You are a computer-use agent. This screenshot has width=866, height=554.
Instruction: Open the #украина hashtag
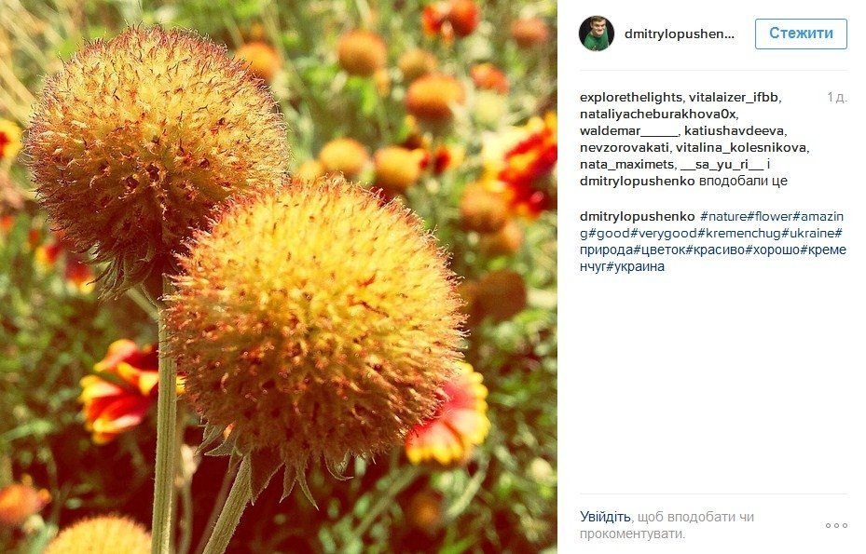[635, 267]
